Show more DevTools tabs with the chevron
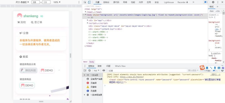Screen dimensions: 225x103 [x=193, y=2]
